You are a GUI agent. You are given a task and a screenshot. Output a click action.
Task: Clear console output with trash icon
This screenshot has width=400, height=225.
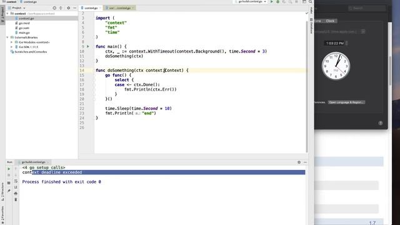pyautogui.click(x=16, y=199)
